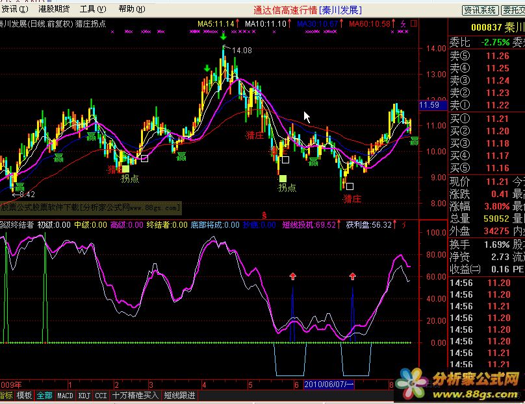This screenshot has height=404, width=525.
Task: Click the 买④ price 11.17
Action: (498, 156)
